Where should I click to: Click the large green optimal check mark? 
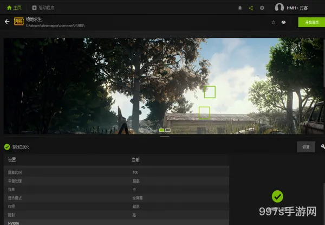[x=277, y=196]
